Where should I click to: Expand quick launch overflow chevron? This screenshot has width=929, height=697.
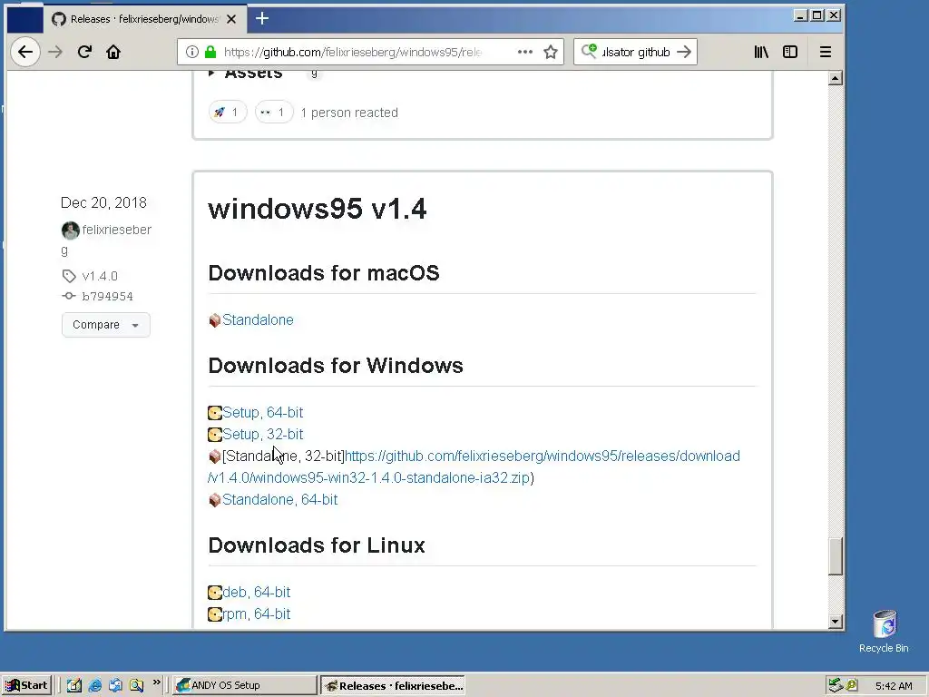point(156,682)
